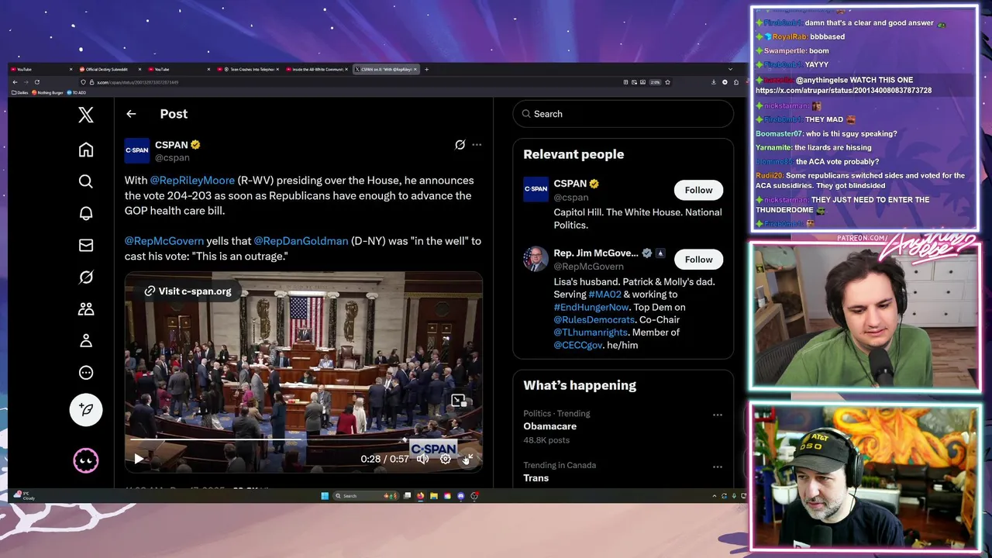Open TO ADD bookmark

click(77, 92)
